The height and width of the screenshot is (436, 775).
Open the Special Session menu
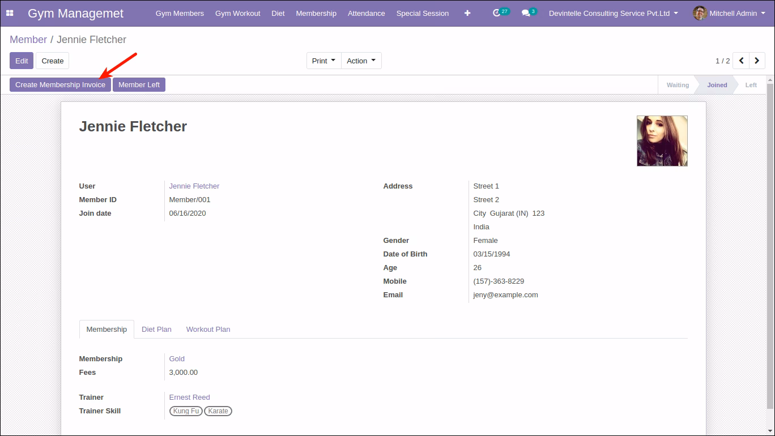click(423, 13)
